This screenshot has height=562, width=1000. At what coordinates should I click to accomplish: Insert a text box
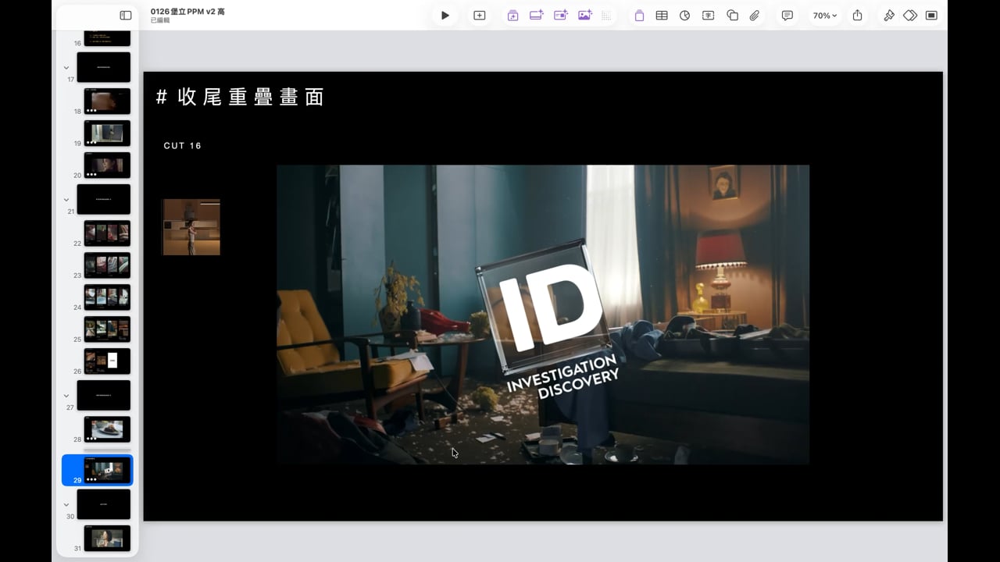point(708,16)
